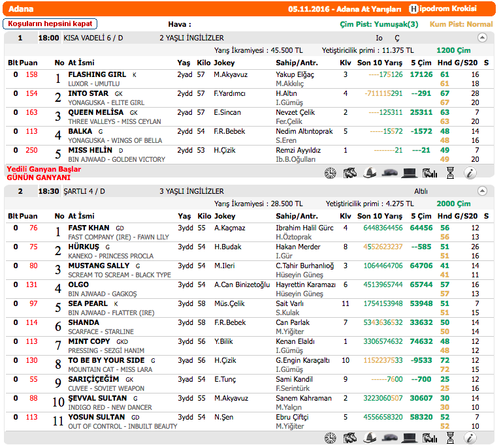This screenshot has height=447, width=501.
Task: Click the Adana tab title
Action: [21, 9]
